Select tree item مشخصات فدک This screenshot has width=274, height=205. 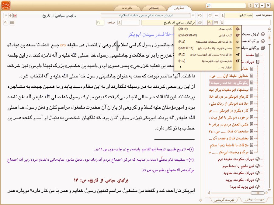(229, 131)
